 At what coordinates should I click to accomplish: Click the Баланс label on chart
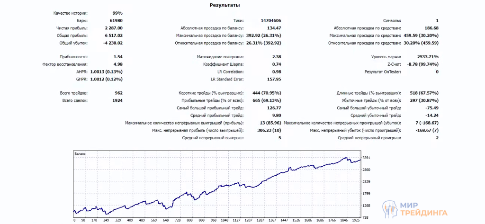[80, 154]
